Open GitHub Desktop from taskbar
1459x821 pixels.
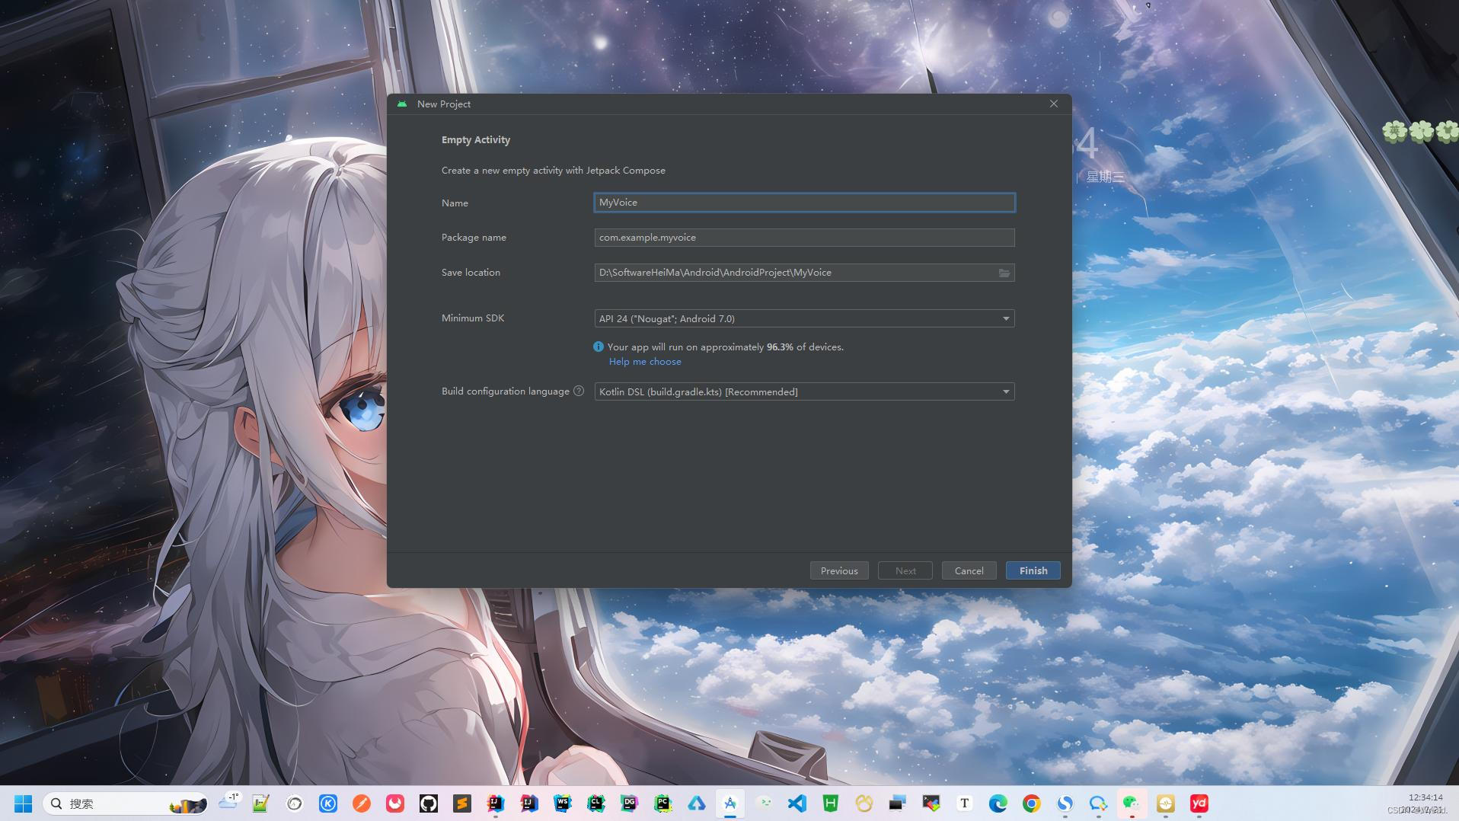(x=429, y=803)
